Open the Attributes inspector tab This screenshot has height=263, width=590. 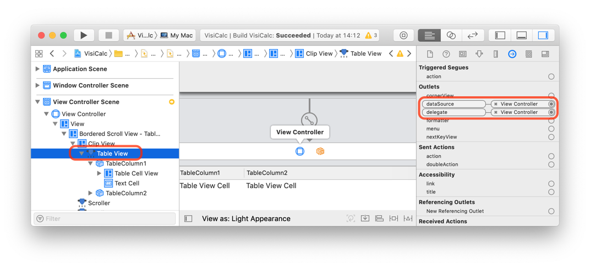479,54
